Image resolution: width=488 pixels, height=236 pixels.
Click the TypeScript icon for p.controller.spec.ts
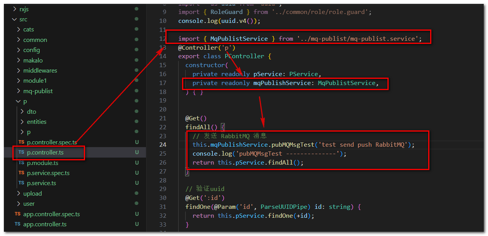coord(21,142)
